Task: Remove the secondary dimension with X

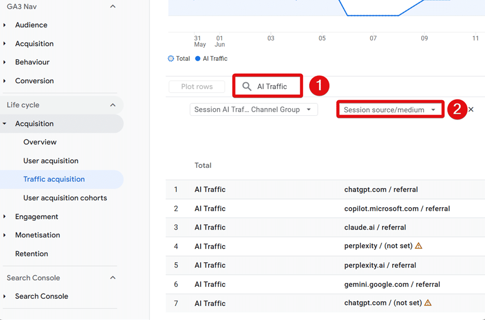Action: 471,110
